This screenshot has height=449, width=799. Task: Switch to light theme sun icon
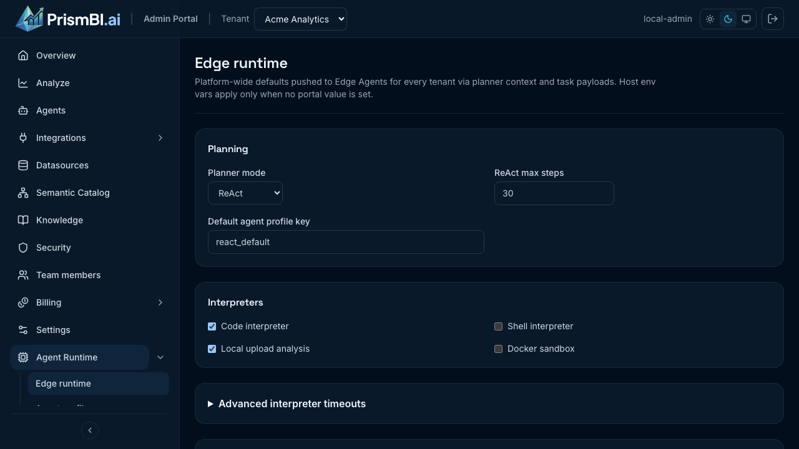pyautogui.click(x=710, y=19)
